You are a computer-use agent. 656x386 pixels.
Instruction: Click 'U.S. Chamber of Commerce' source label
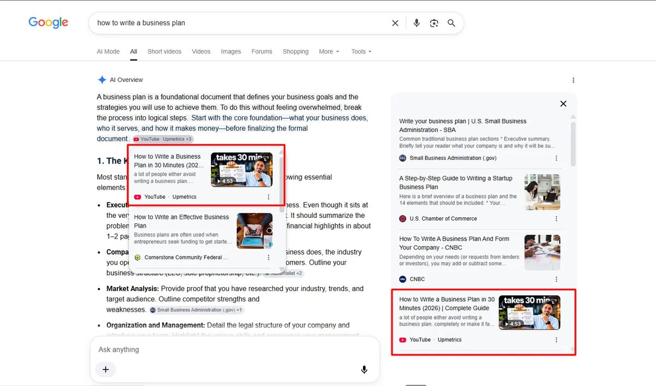pyautogui.click(x=443, y=218)
